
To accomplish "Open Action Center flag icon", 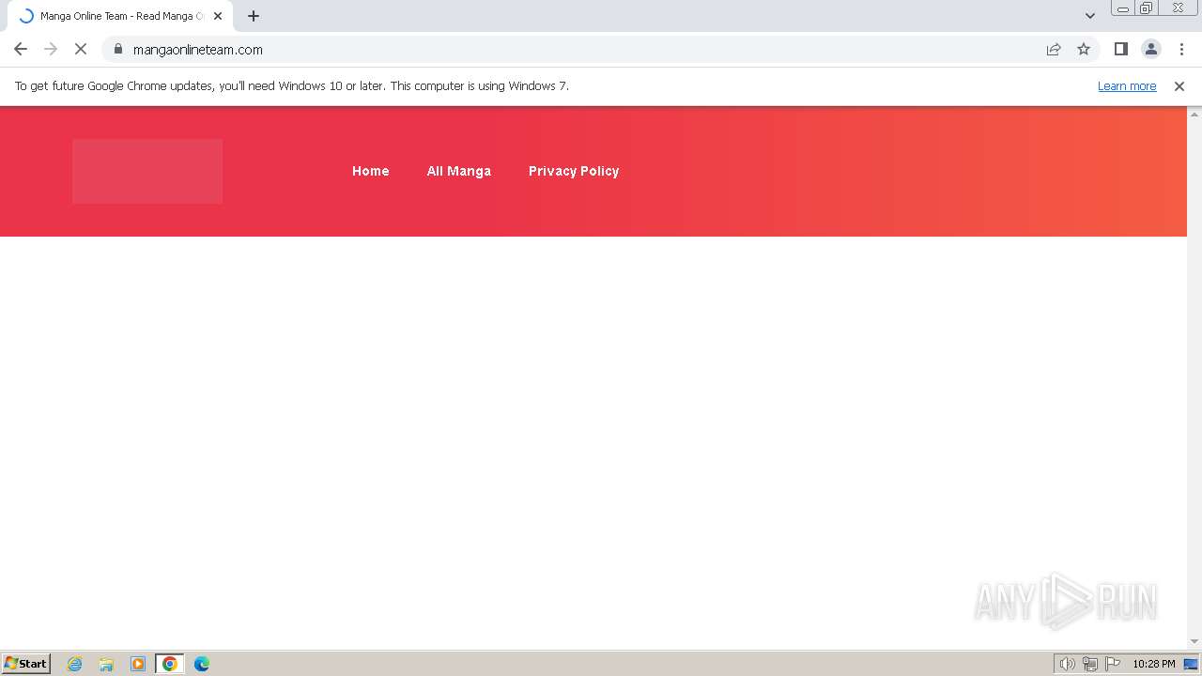I will click(1113, 664).
